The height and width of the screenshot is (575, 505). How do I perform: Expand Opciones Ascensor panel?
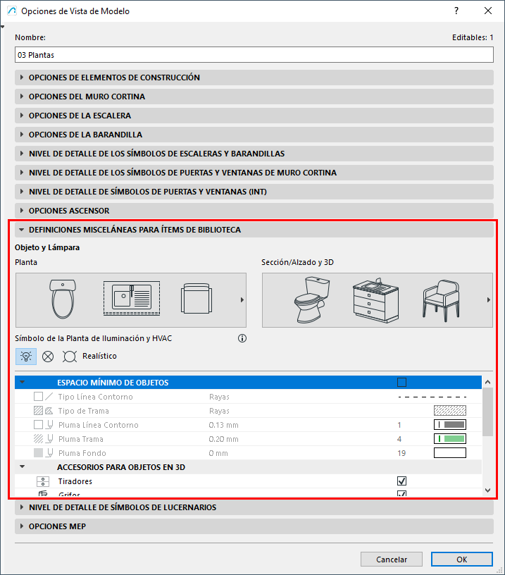pyautogui.click(x=254, y=211)
